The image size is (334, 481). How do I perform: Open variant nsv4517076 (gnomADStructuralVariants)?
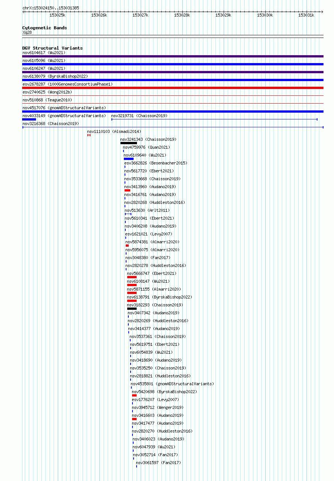pyautogui.click(x=64, y=108)
